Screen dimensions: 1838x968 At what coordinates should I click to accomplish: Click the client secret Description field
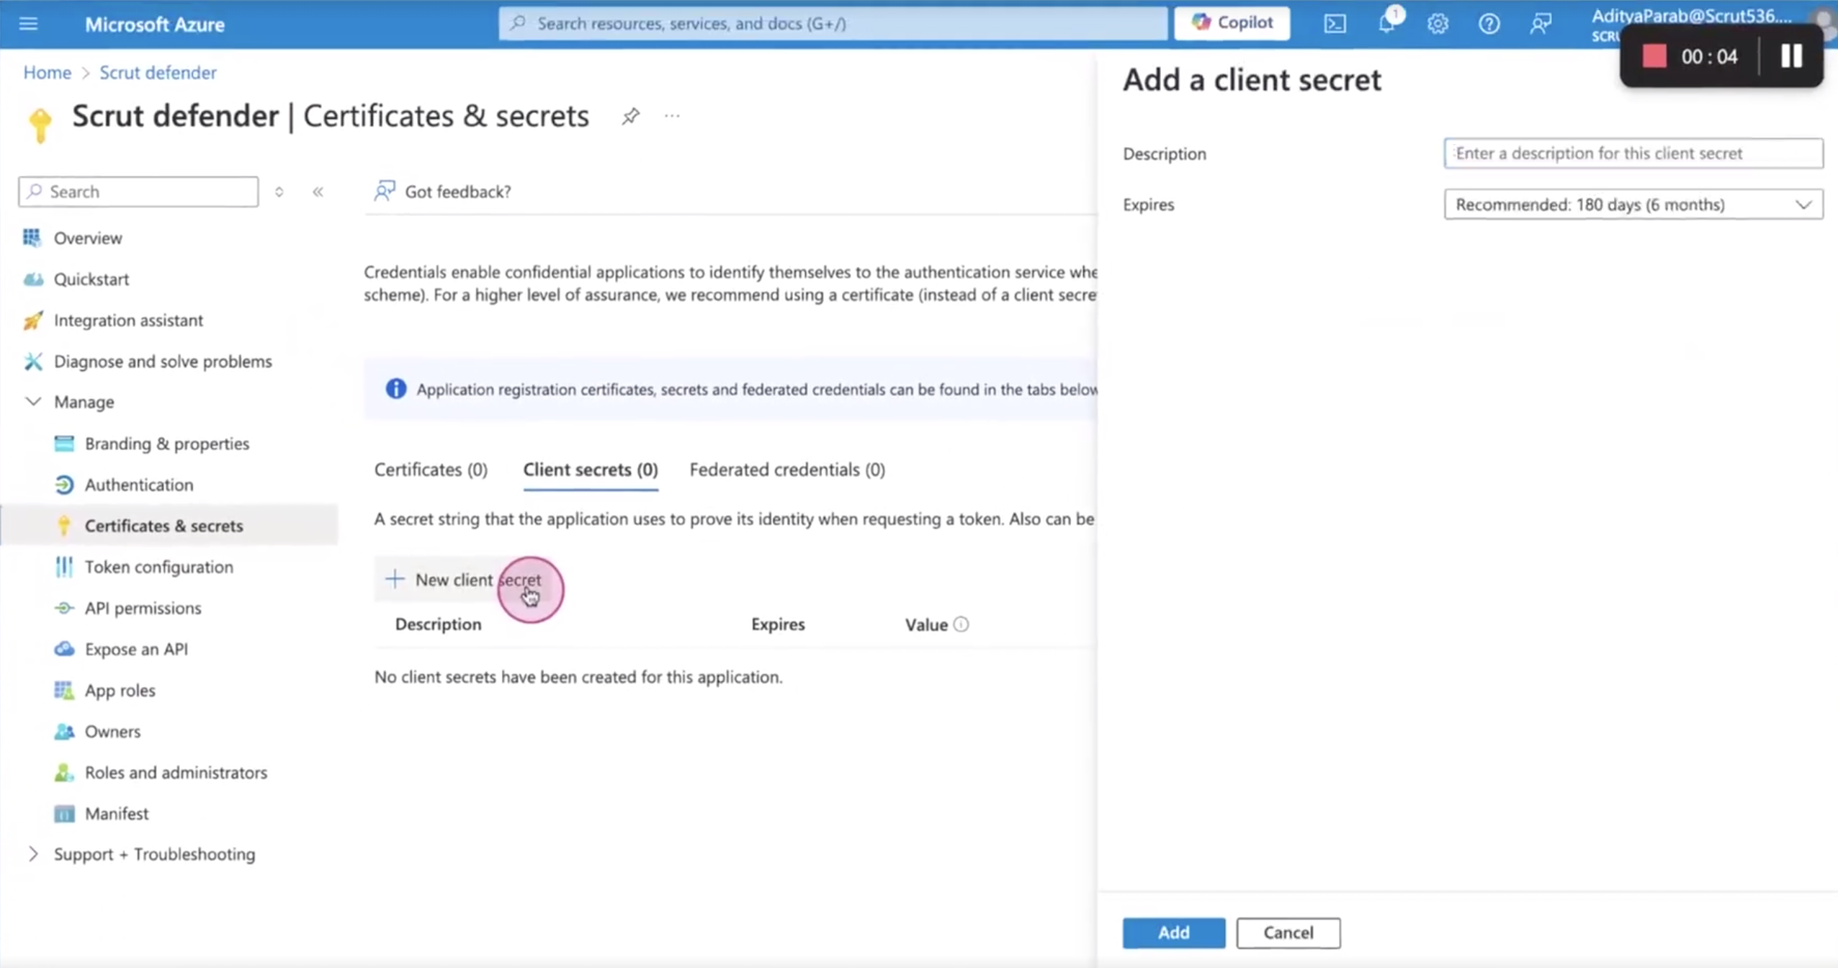tap(1633, 153)
